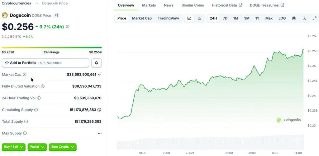This screenshot has height=156, width=319.
Task: Open the Buy / Sell dropdown
Action: pos(14,147)
